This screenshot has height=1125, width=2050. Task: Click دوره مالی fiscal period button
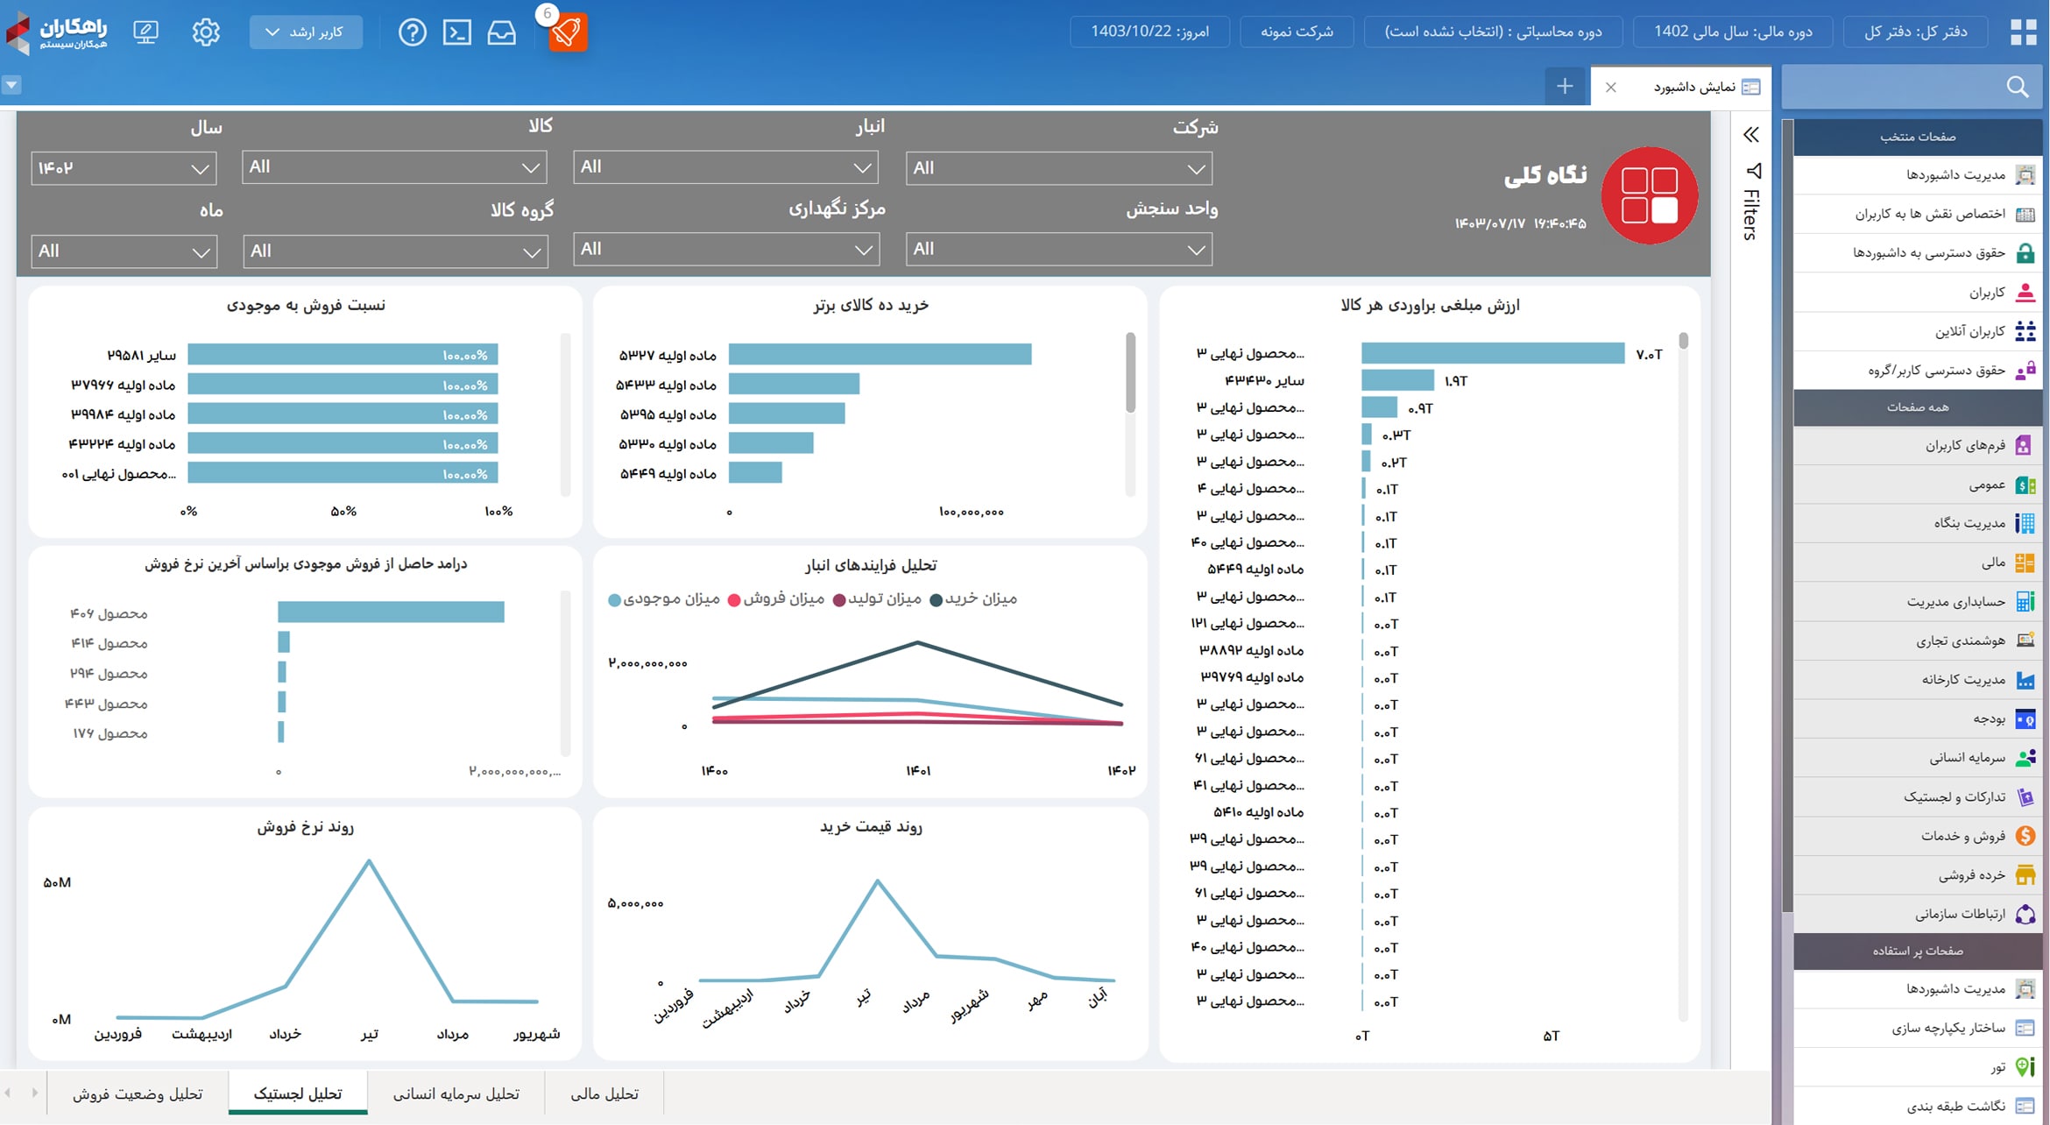pos(1733,32)
